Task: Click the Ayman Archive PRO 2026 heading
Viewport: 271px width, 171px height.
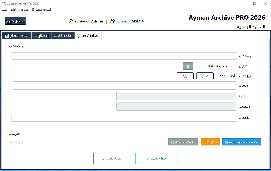Action: tap(227, 18)
